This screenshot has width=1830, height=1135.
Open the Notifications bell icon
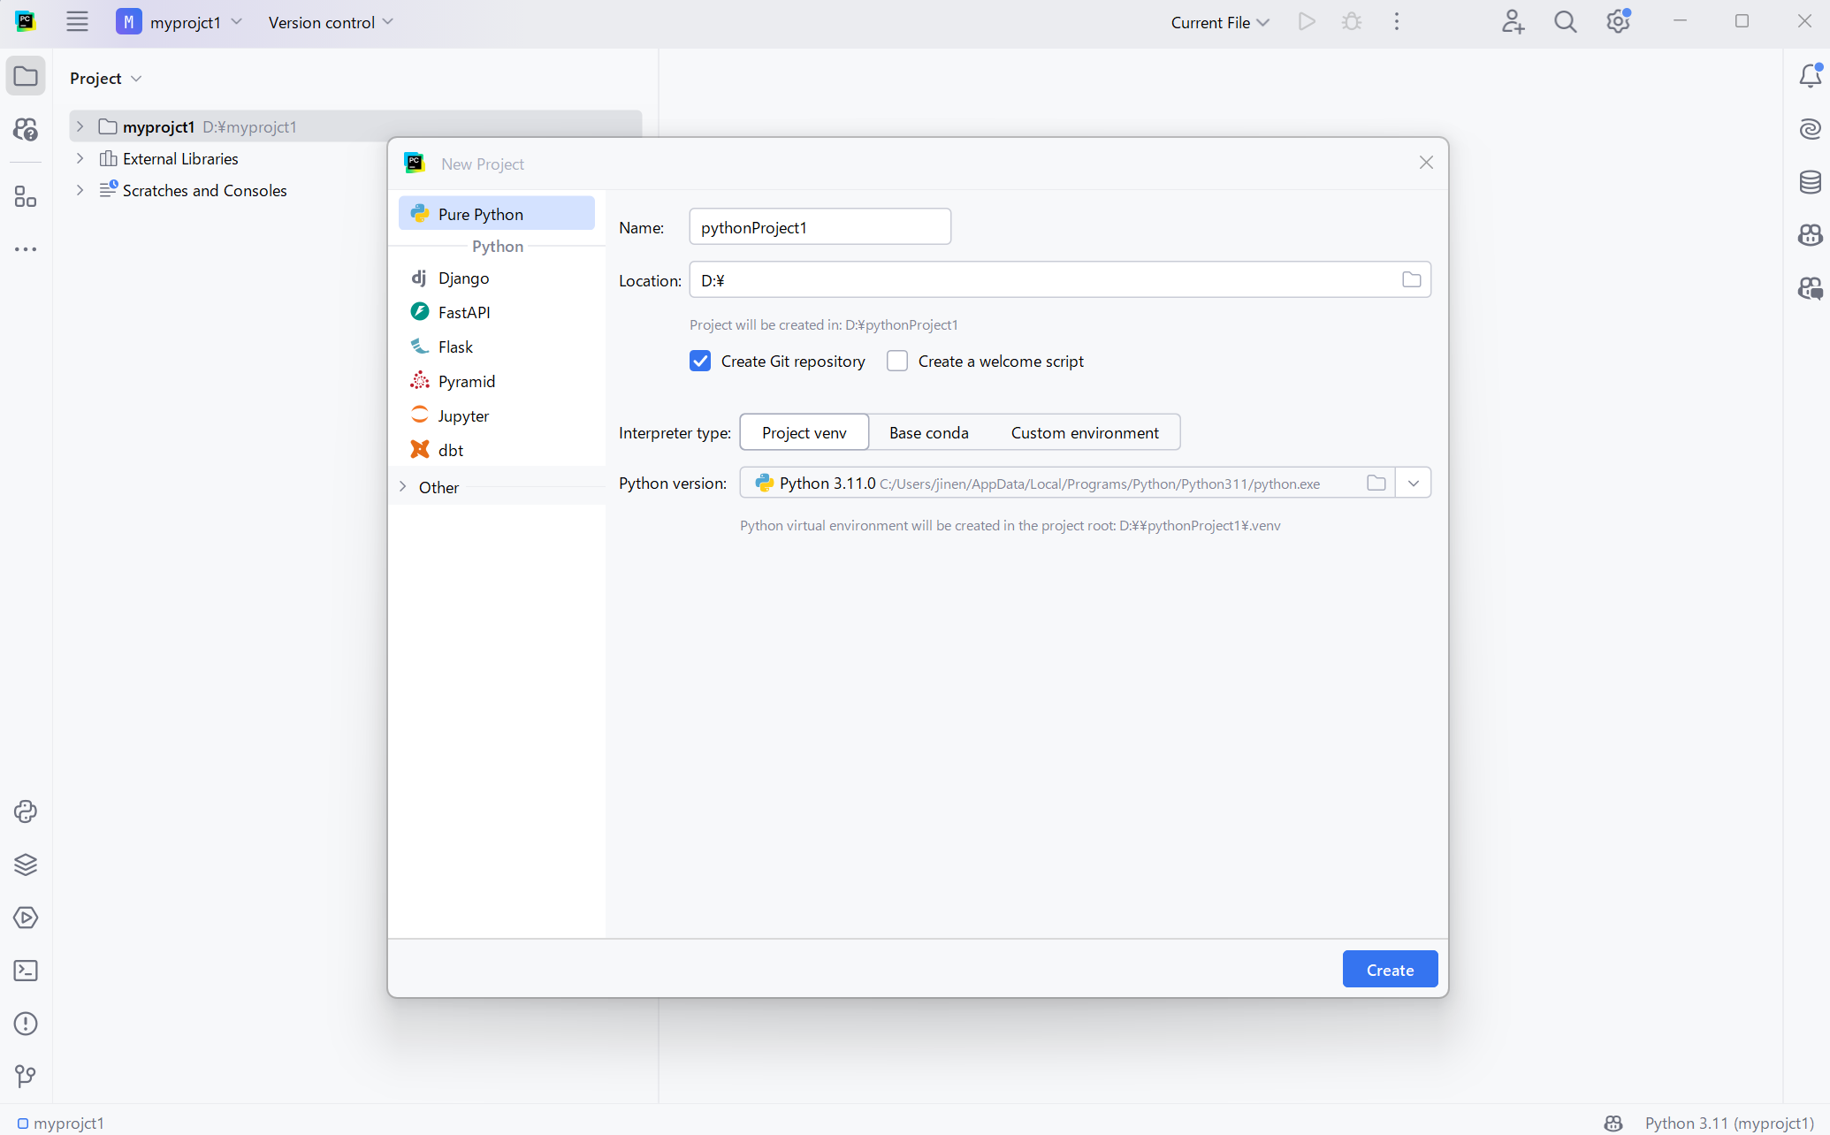(x=1810, y=76)
